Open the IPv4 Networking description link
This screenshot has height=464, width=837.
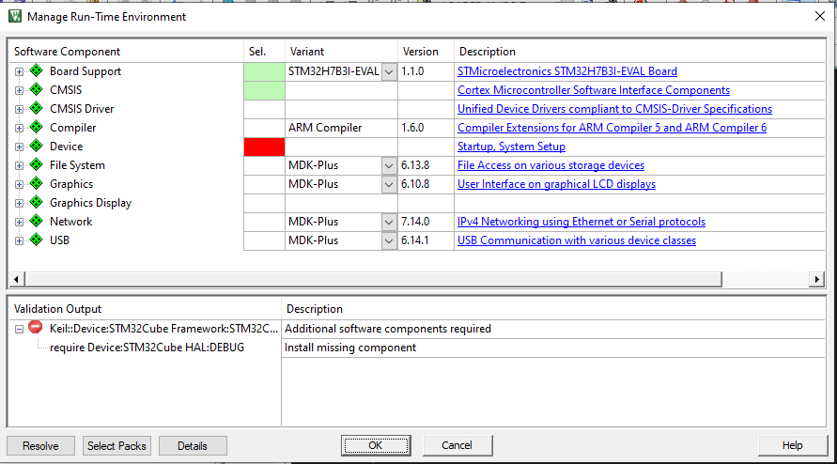(581, 221)
